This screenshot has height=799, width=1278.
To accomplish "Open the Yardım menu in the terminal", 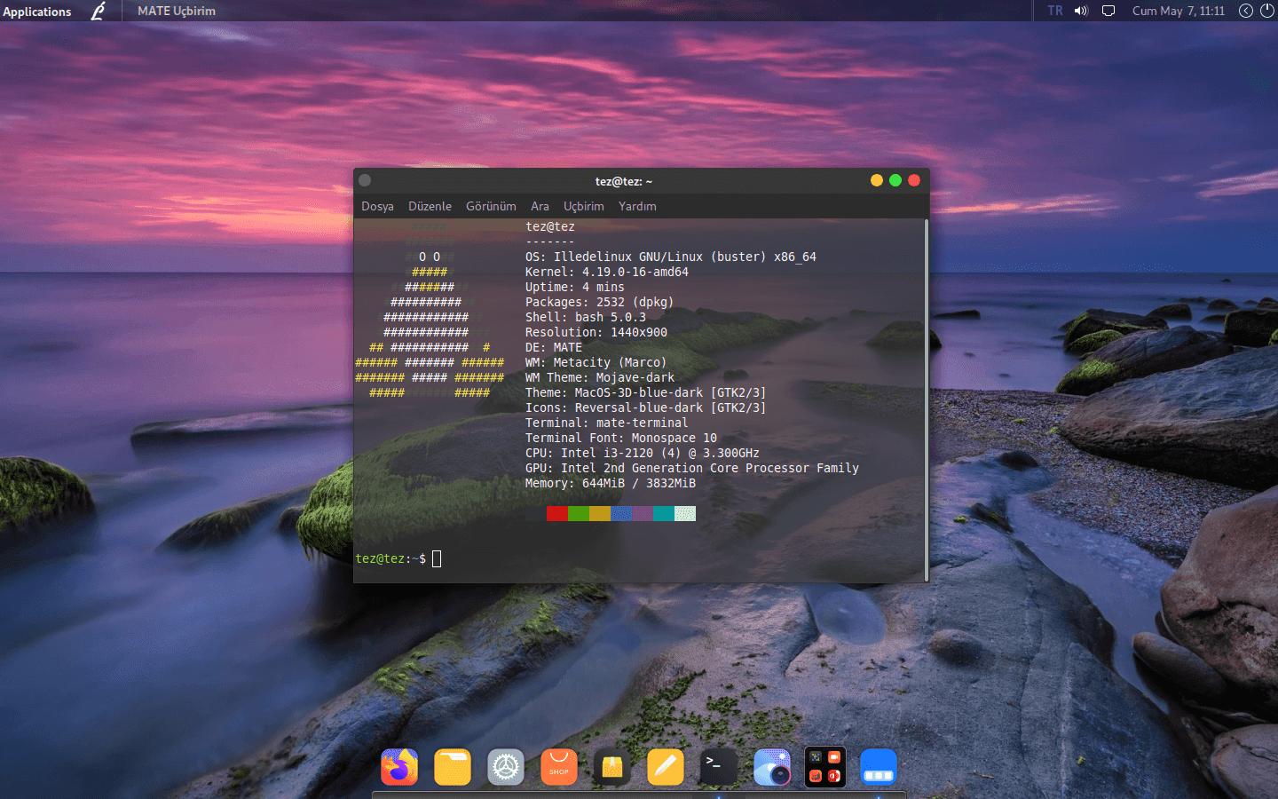I will click(637, 206).
